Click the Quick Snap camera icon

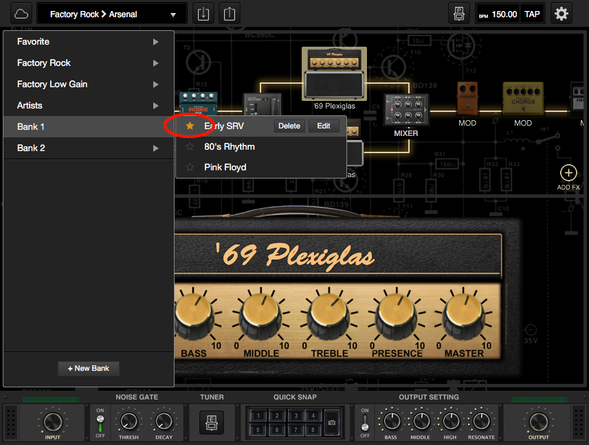332,422
